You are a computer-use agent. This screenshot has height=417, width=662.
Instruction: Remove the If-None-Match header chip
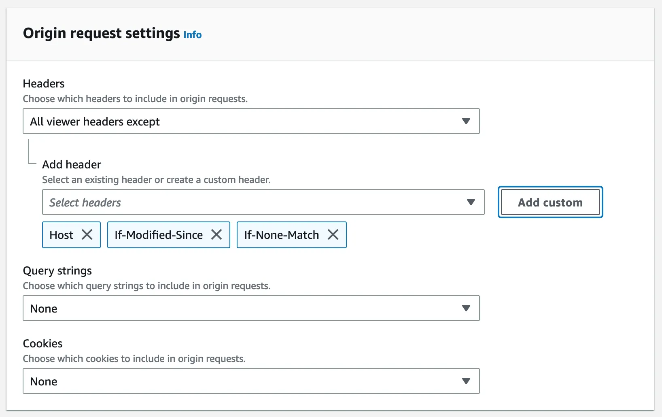(x=333, y=234)
